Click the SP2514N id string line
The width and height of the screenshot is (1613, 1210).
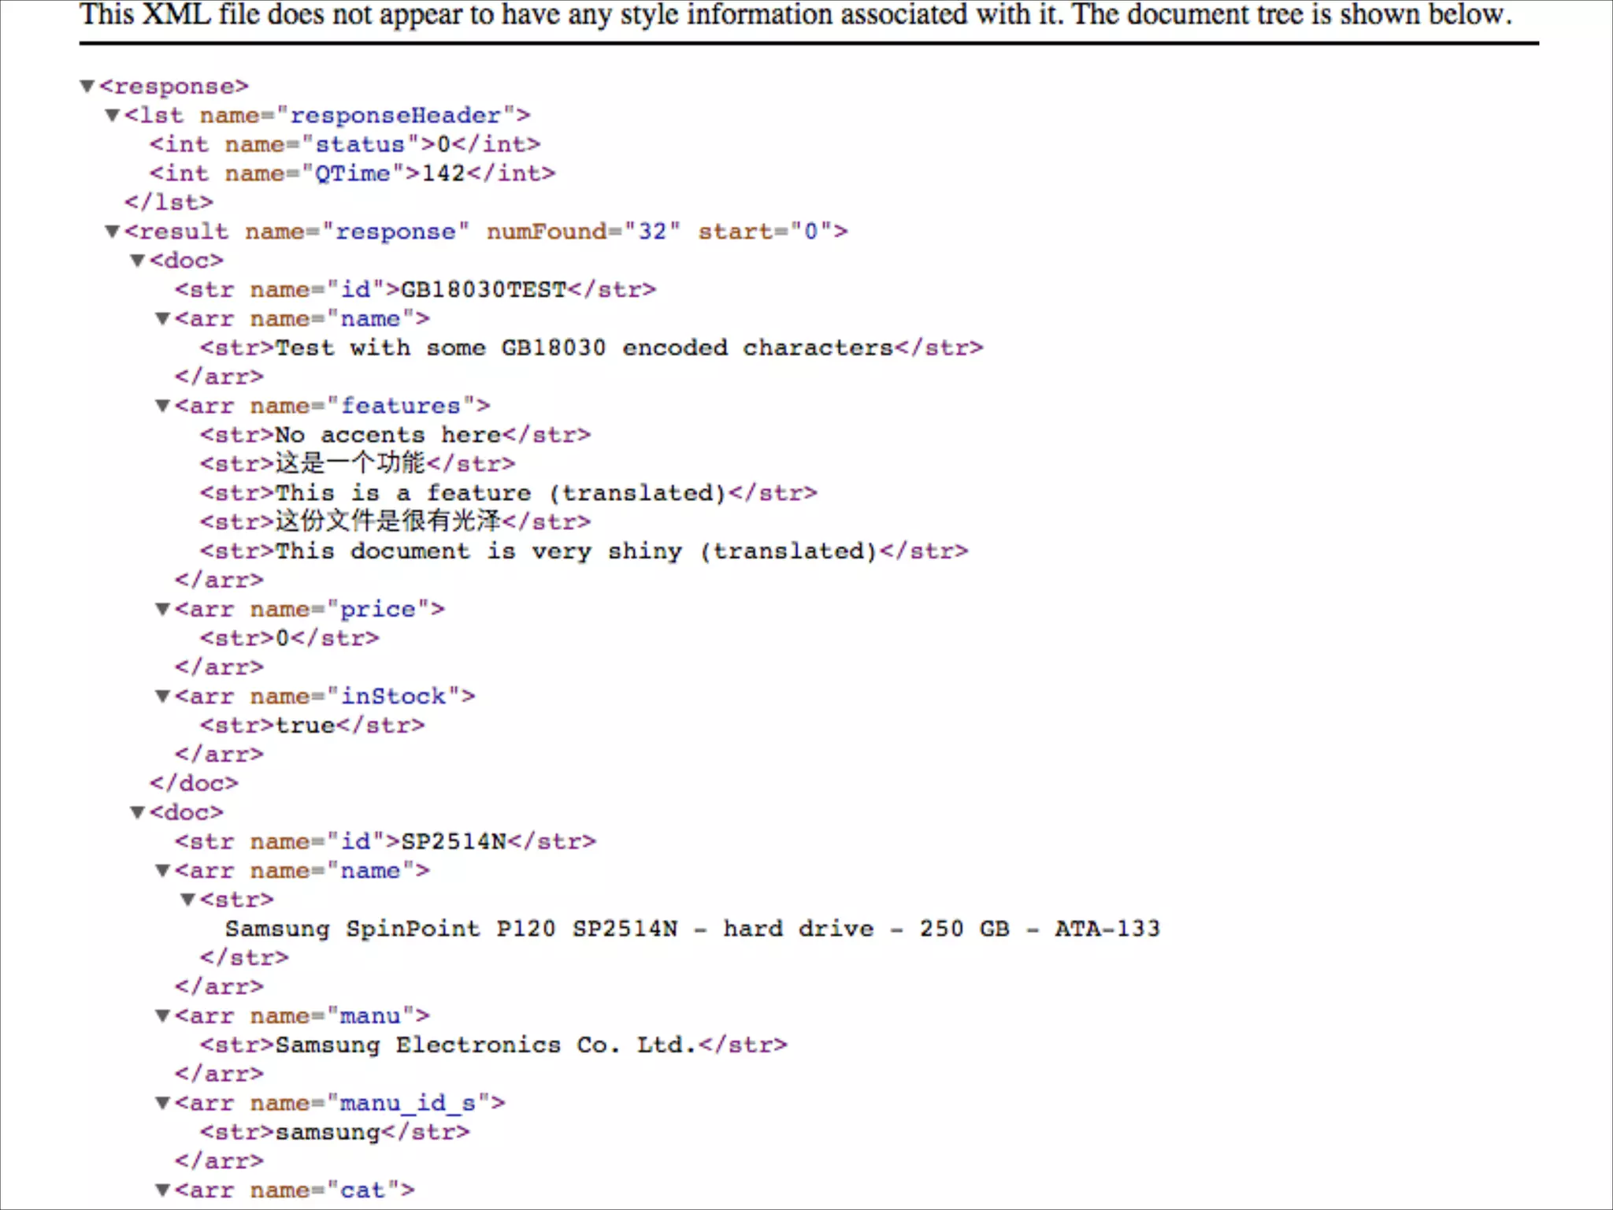tap(453, 841)
